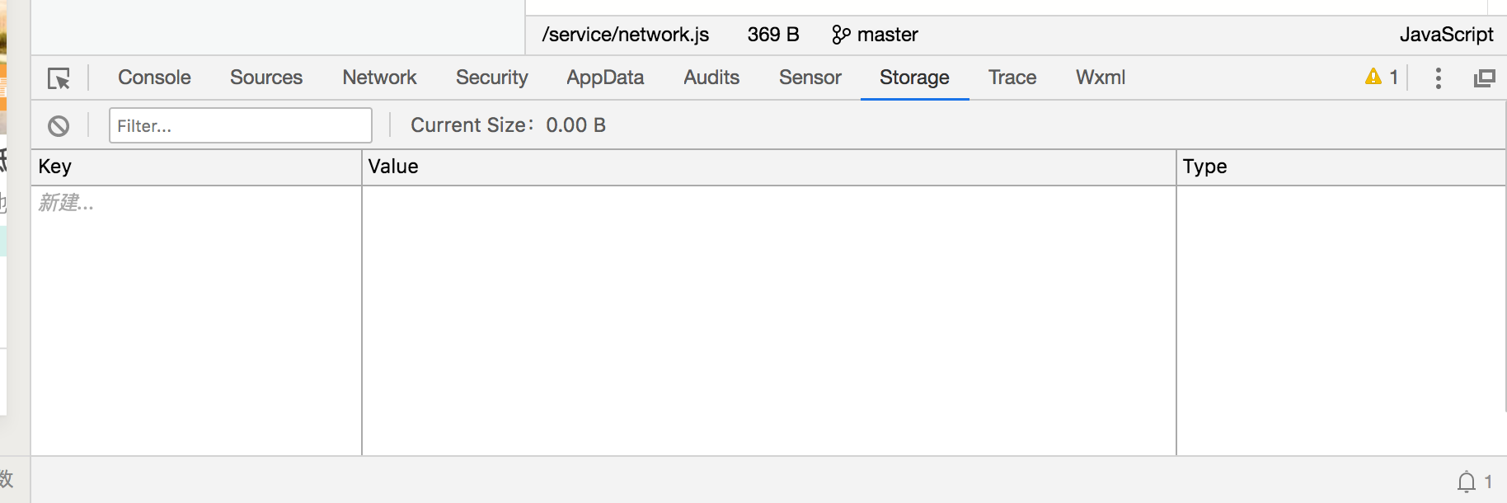Select the Trace tab

[x=1012, y=78]
